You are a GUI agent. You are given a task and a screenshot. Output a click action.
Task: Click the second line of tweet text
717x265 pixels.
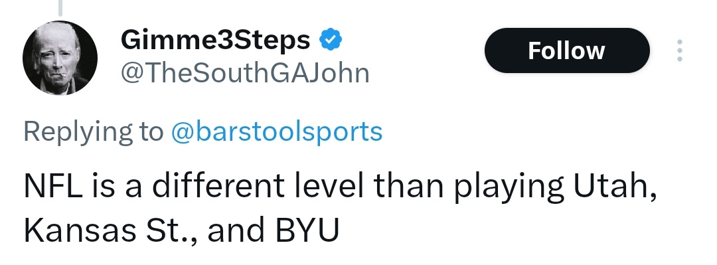(181, 230)
